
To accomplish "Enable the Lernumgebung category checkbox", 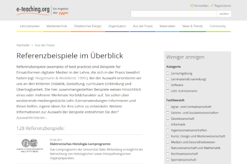I will click(168, 73).
